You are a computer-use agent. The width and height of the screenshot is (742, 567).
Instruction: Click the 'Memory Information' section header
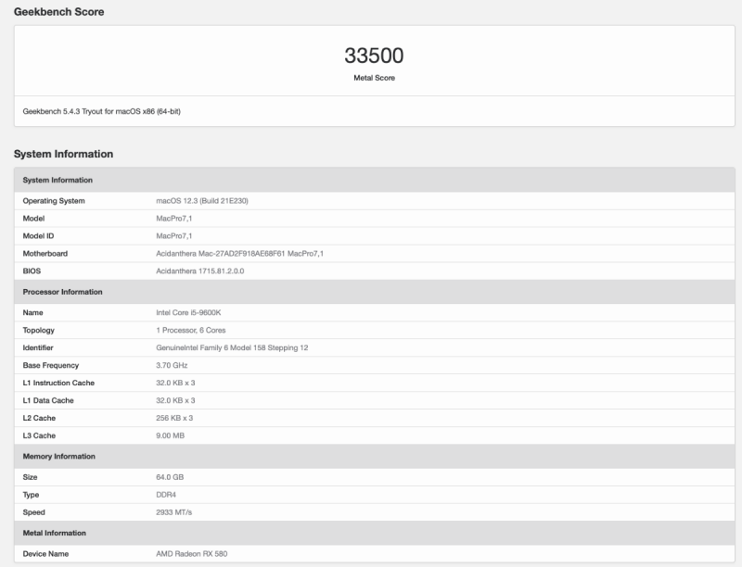pos(375,457)
